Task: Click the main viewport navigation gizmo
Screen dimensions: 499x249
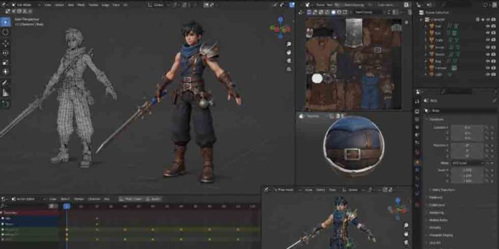Action: pyautogui.click(x=280, y=29)
